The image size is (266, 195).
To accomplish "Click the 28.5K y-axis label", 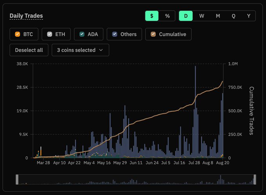I will 22,88.
